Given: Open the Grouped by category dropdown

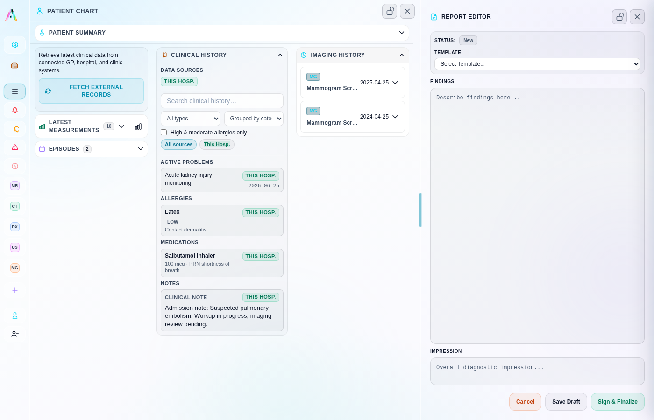Looking at the screenshot, I should pyautogui.click(x=254, y=119).
